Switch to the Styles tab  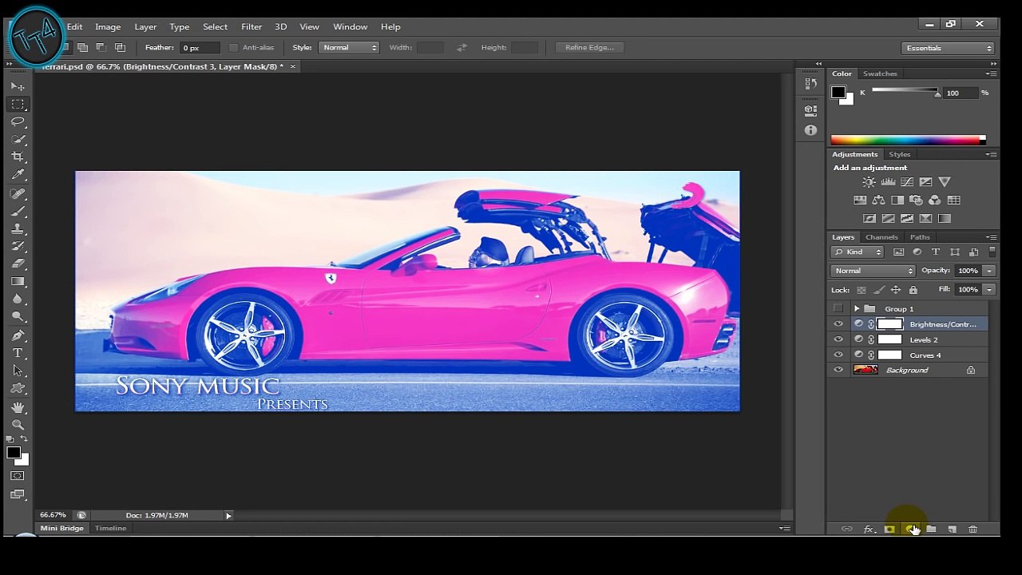click(x=900, y=154)
